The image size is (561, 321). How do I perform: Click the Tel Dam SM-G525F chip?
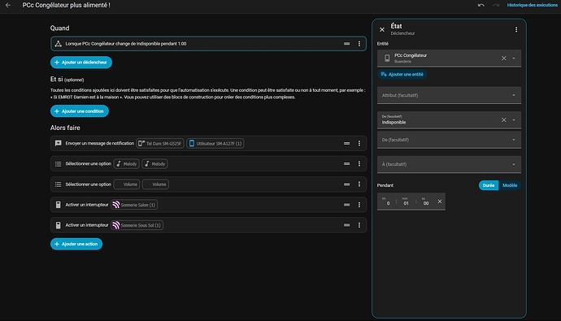click(160, 143)
